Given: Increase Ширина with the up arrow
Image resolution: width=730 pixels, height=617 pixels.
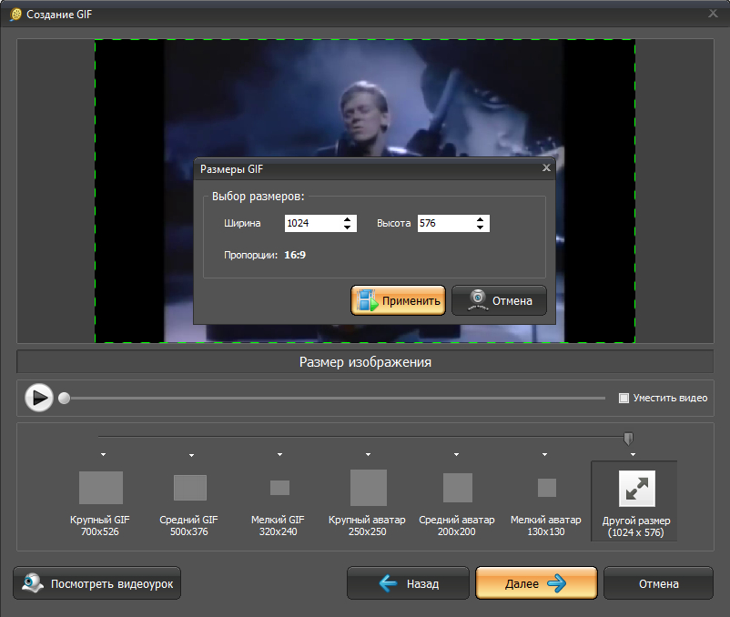Looking at the screenshot, I should click(x=348, y=219).
